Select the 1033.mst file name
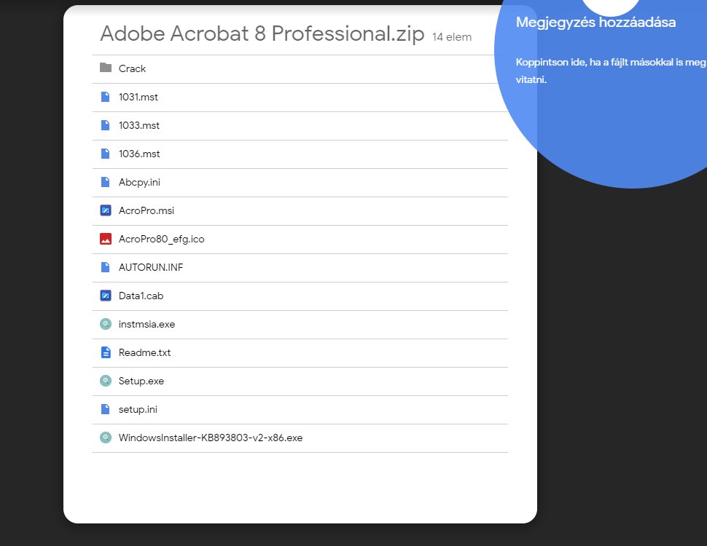The width and height of the screenshot is (707, 546). [139, 125]
